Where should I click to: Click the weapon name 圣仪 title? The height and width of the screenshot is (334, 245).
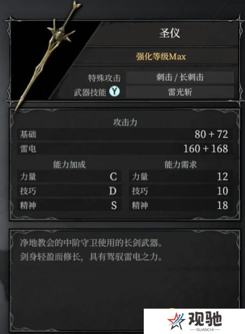click(170, 33)
